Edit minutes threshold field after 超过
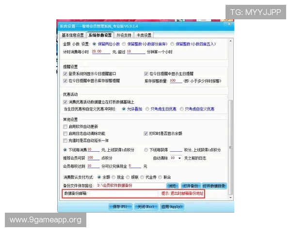This screenshot has height=232, width=291. pos(136,51)
